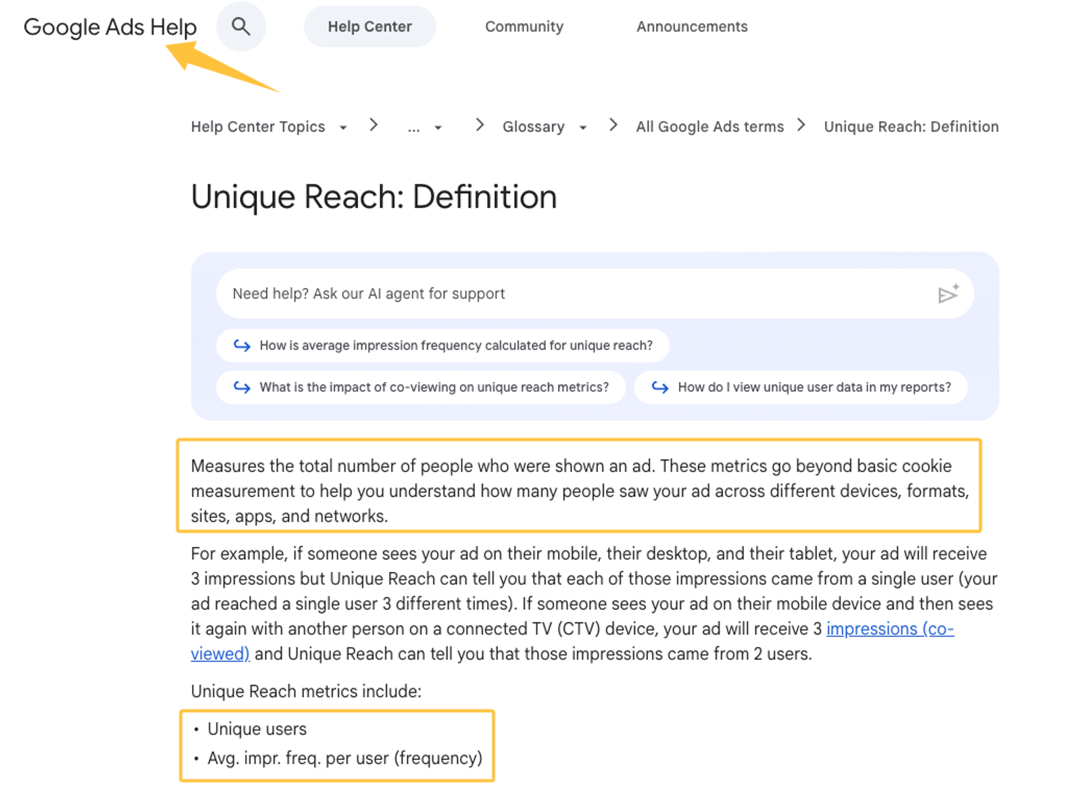Click 'Avg. impr. freq. per user (frequency)' bullet
This screenshot has width=1081, height=795.
[345, 758]
